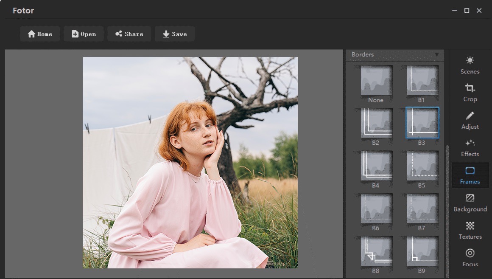Select the Crop tool
Viewport: 492px width, 279px height.
[x=470, y=93]
